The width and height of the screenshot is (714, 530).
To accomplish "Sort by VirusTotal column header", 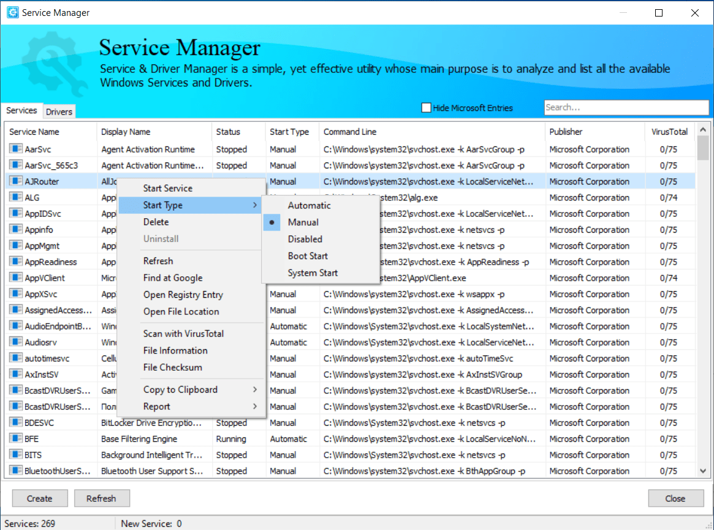I will click(669, 132).
